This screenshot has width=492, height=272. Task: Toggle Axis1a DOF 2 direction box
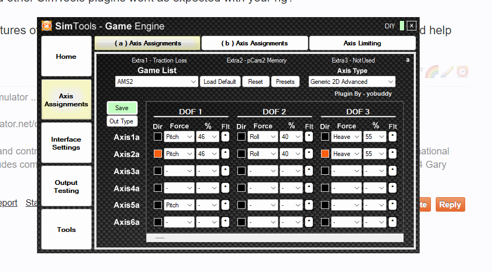pos(241,137)
